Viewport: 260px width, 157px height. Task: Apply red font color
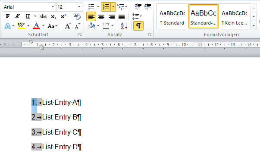36,26
